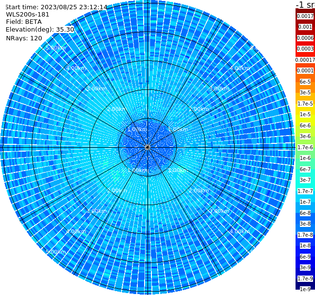Select the 3e-9 colorbar value
This screenshot has width=315, height=295.
[305, 267]
